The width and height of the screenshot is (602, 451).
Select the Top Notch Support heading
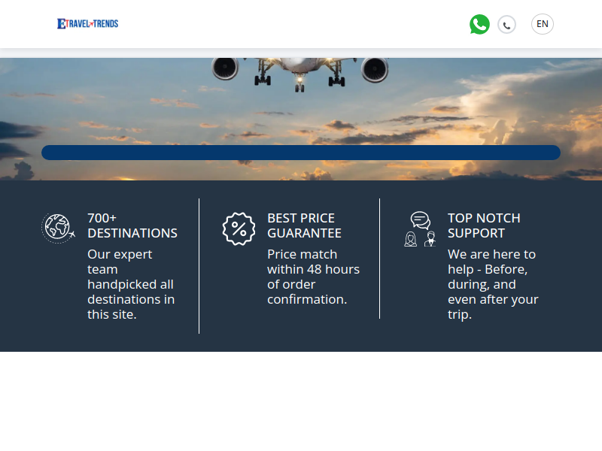[484, 225]
